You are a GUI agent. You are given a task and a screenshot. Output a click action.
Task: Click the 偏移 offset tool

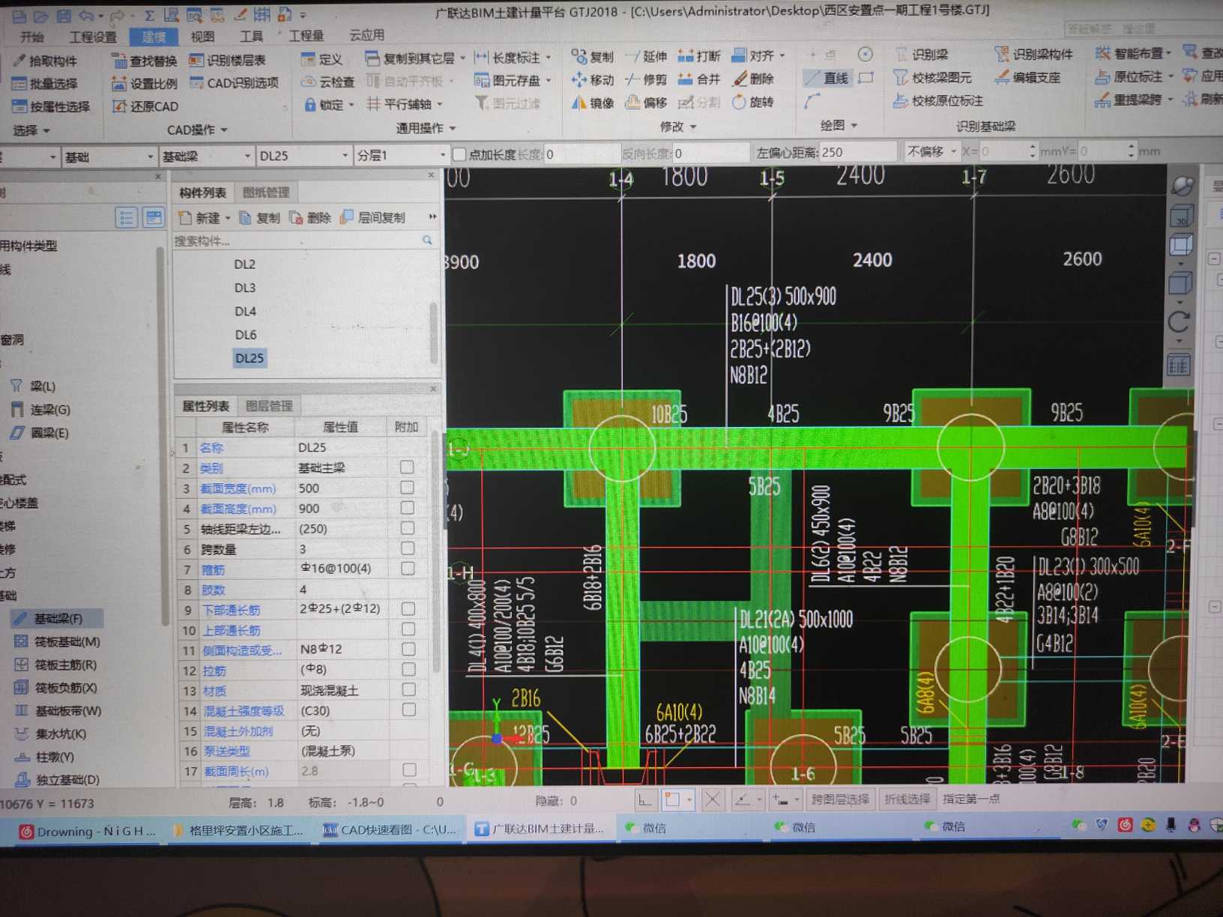click(x=646, y=103)
